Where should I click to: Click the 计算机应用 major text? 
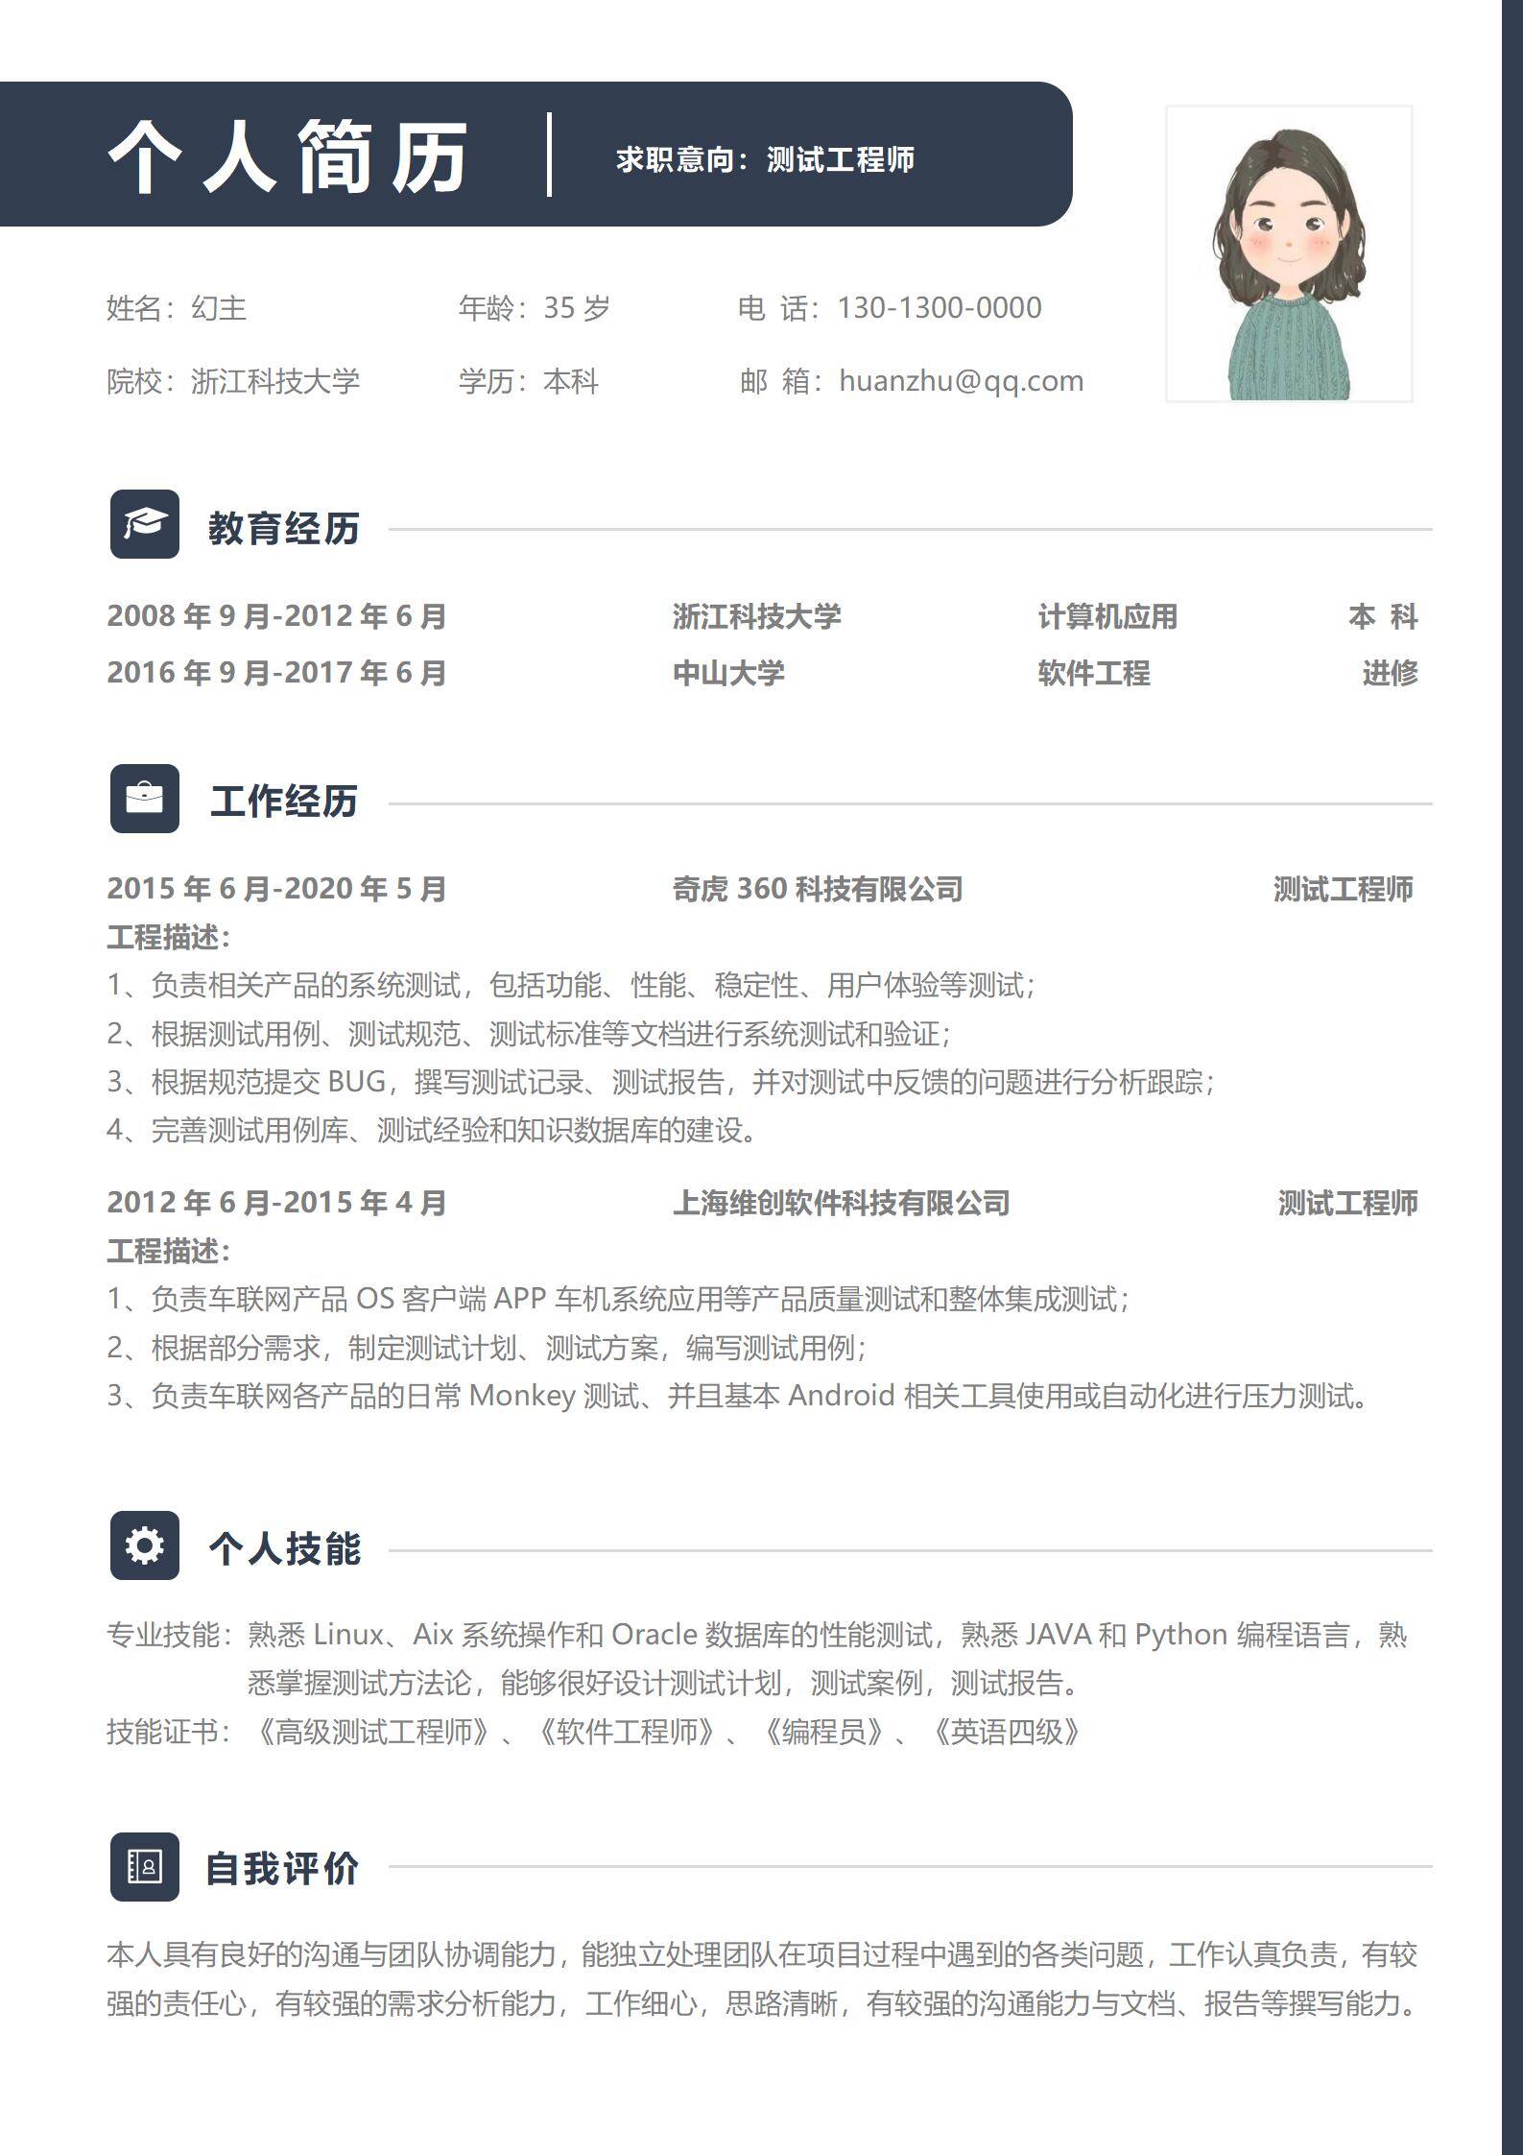1107,616
